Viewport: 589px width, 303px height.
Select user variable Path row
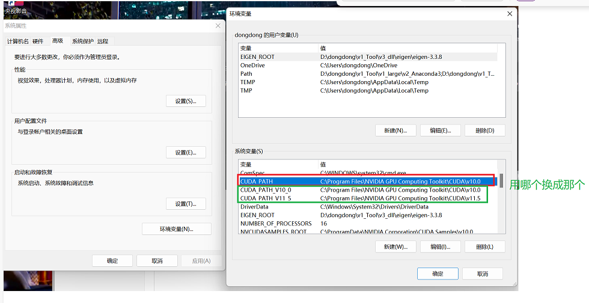click(368, 74)
